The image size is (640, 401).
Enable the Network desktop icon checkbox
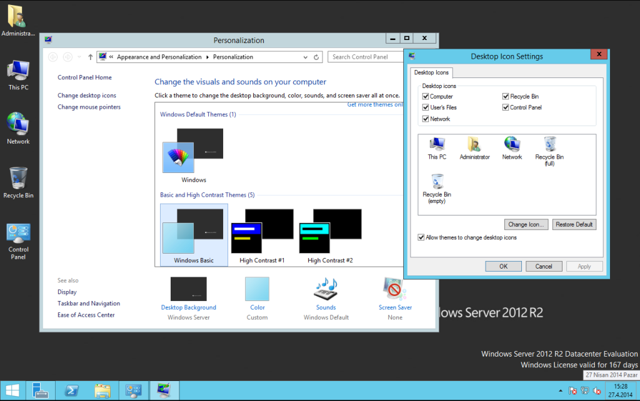click(426, 119)
